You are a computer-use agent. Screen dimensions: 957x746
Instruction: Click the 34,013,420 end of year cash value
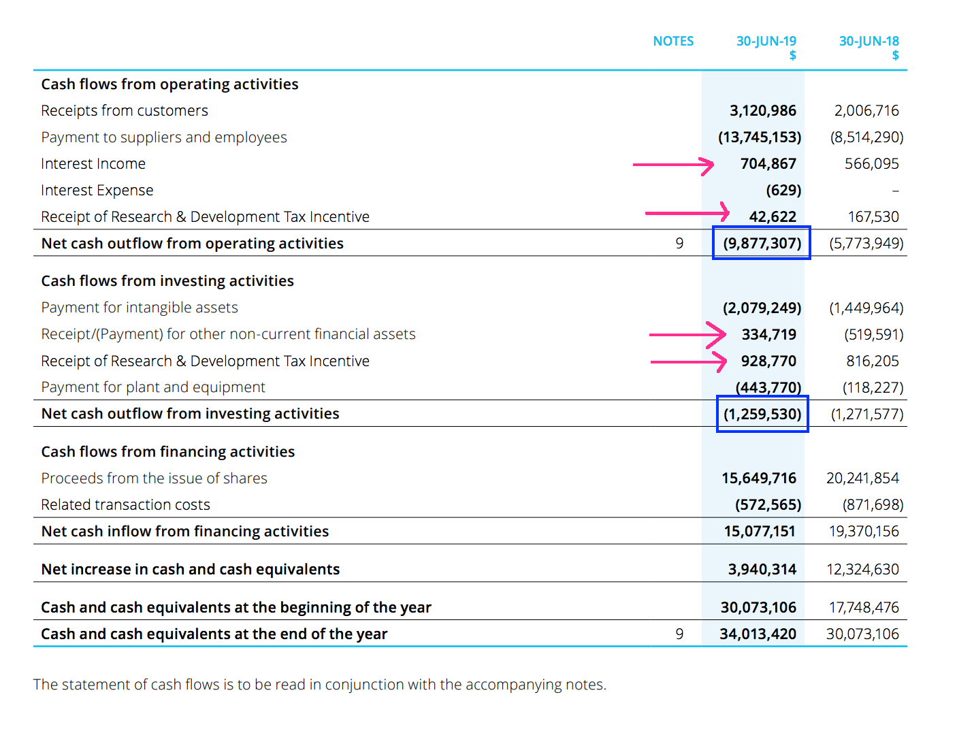(x=758, y=634)
